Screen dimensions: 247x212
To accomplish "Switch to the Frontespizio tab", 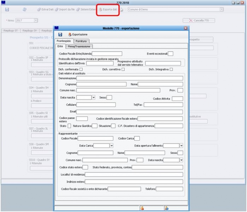I will click(64, 41).
